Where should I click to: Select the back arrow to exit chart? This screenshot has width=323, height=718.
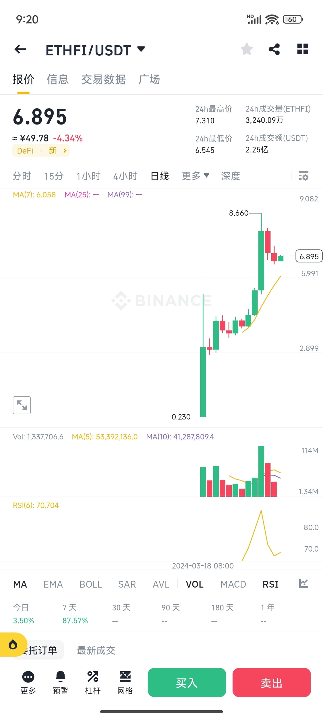[20, 49]
